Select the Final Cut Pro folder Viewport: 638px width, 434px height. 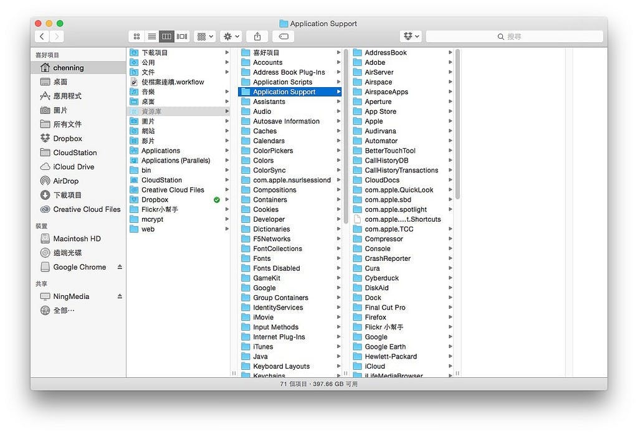coord(402,308)
